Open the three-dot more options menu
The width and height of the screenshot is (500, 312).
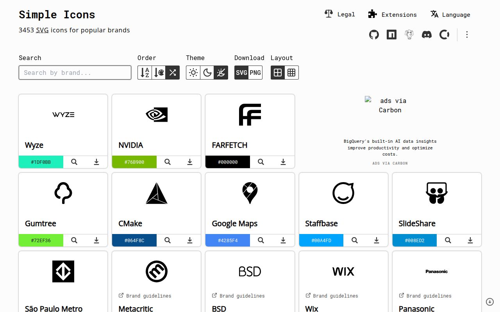coord(467,35)
